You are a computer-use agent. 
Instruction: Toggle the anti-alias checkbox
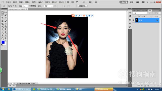pos(29,6)
